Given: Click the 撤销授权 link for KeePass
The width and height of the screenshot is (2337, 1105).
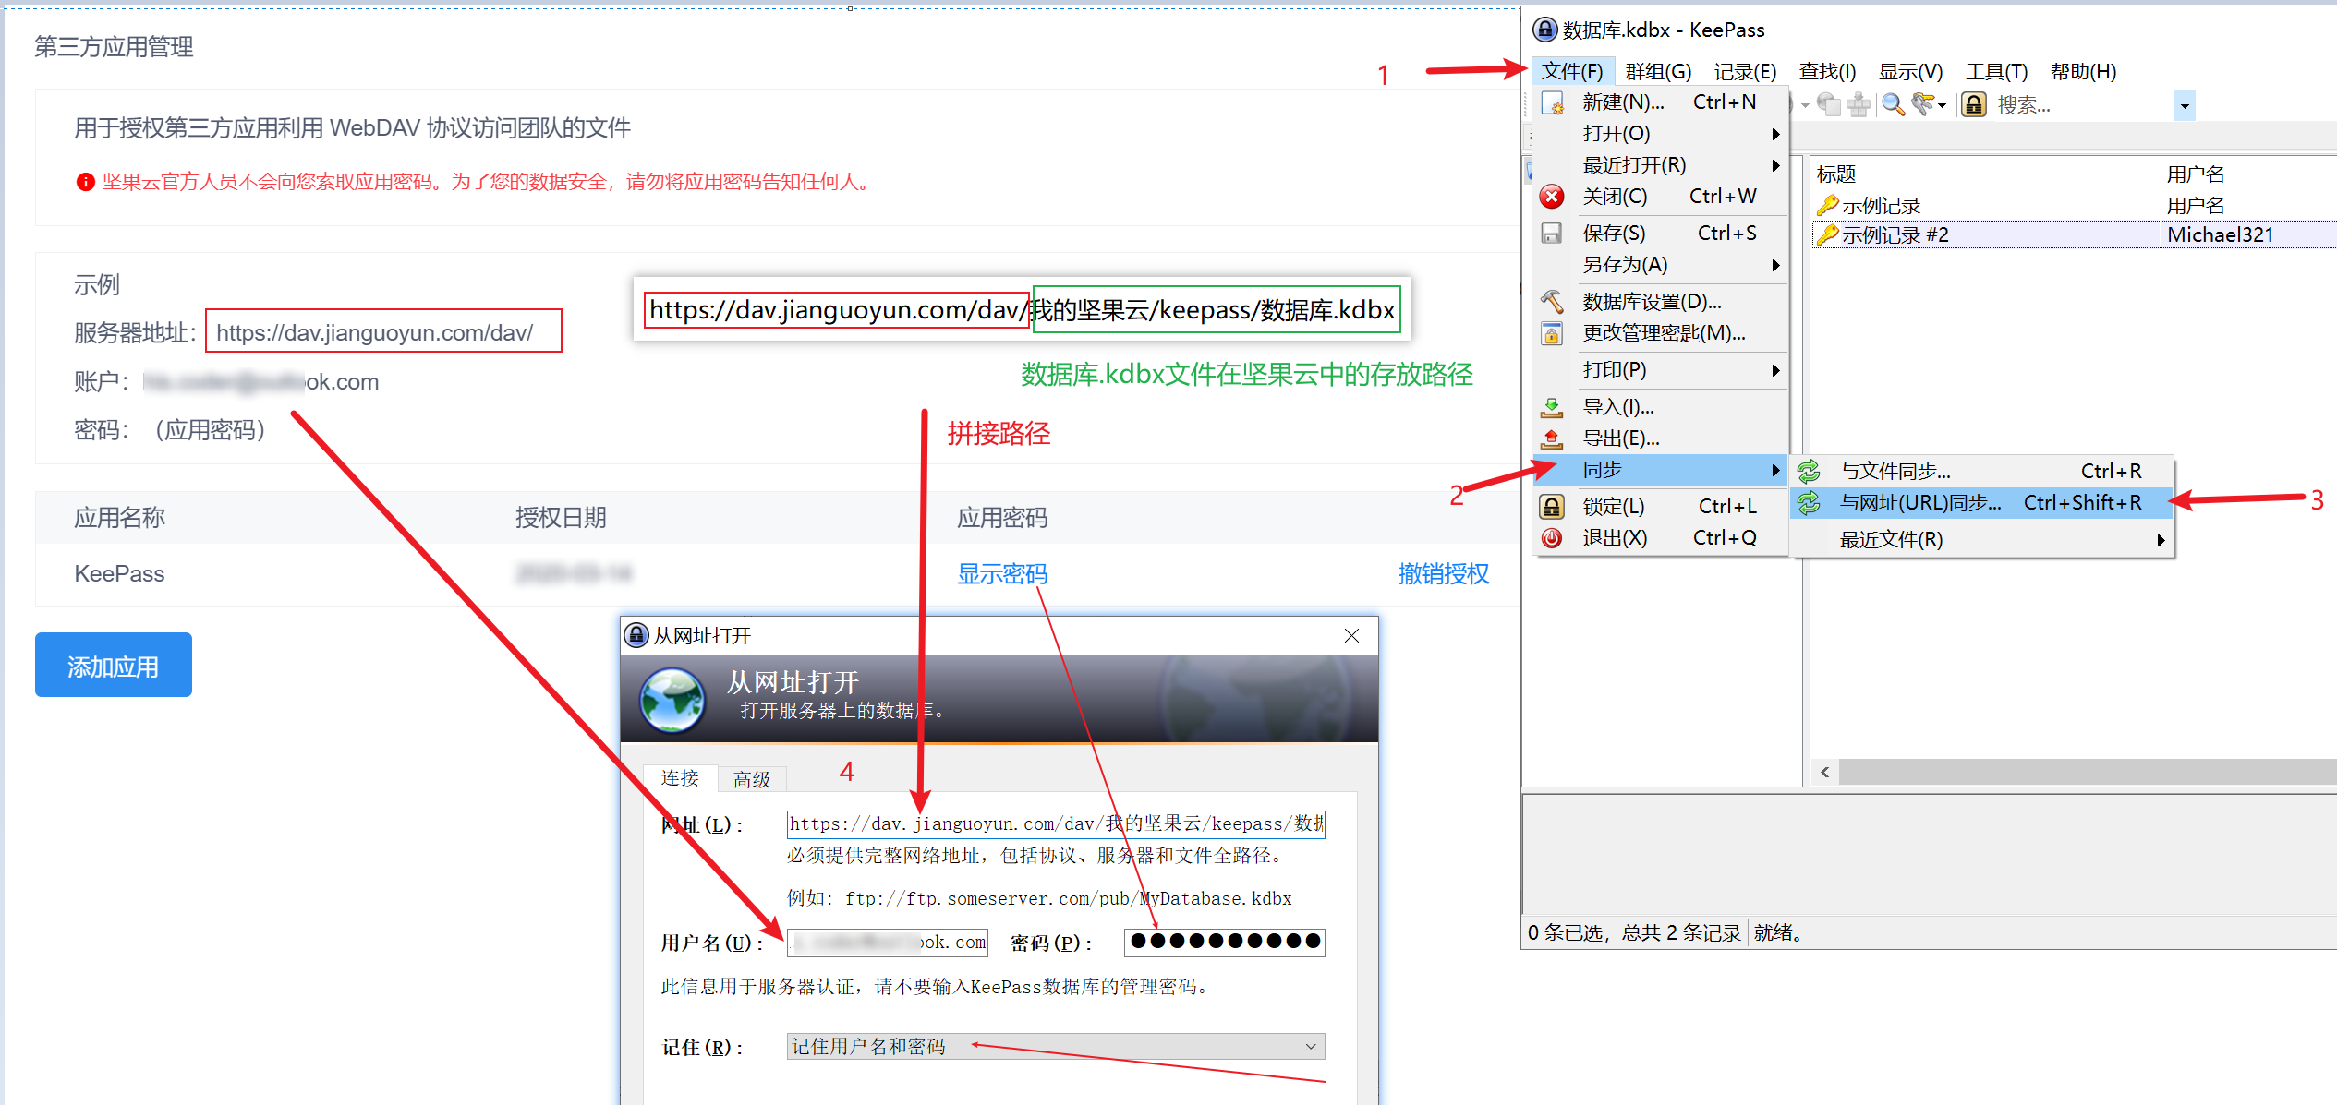Looking at the screenshot, I should click(1444, 573).
